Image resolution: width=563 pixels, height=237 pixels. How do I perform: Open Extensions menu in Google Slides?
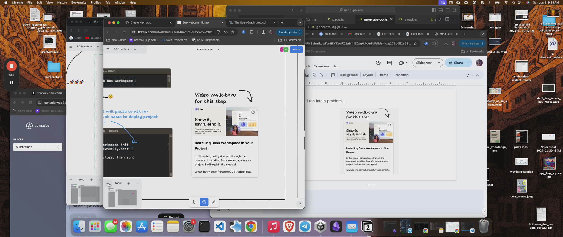pos(321,66)
